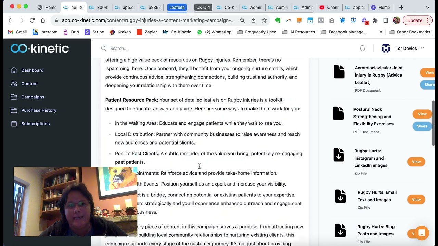The width and height of the screenshot is (438, 246).
Task: Switch to the b2393 tab
Action: point(150,7)
